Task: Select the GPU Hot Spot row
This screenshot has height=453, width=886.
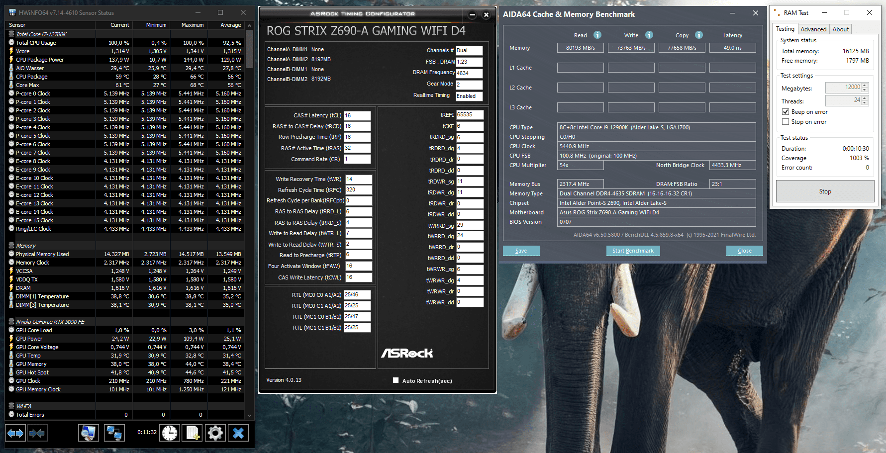Action: (x=125, y=372)
